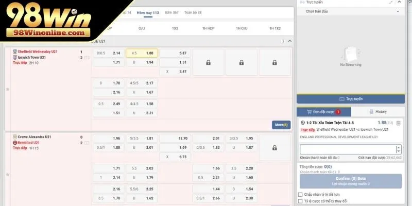Check 'Tỷ lệ cược có thể bị thay đổi'
The width and height of the screenshot is (412, 206).
click(300, 201)
